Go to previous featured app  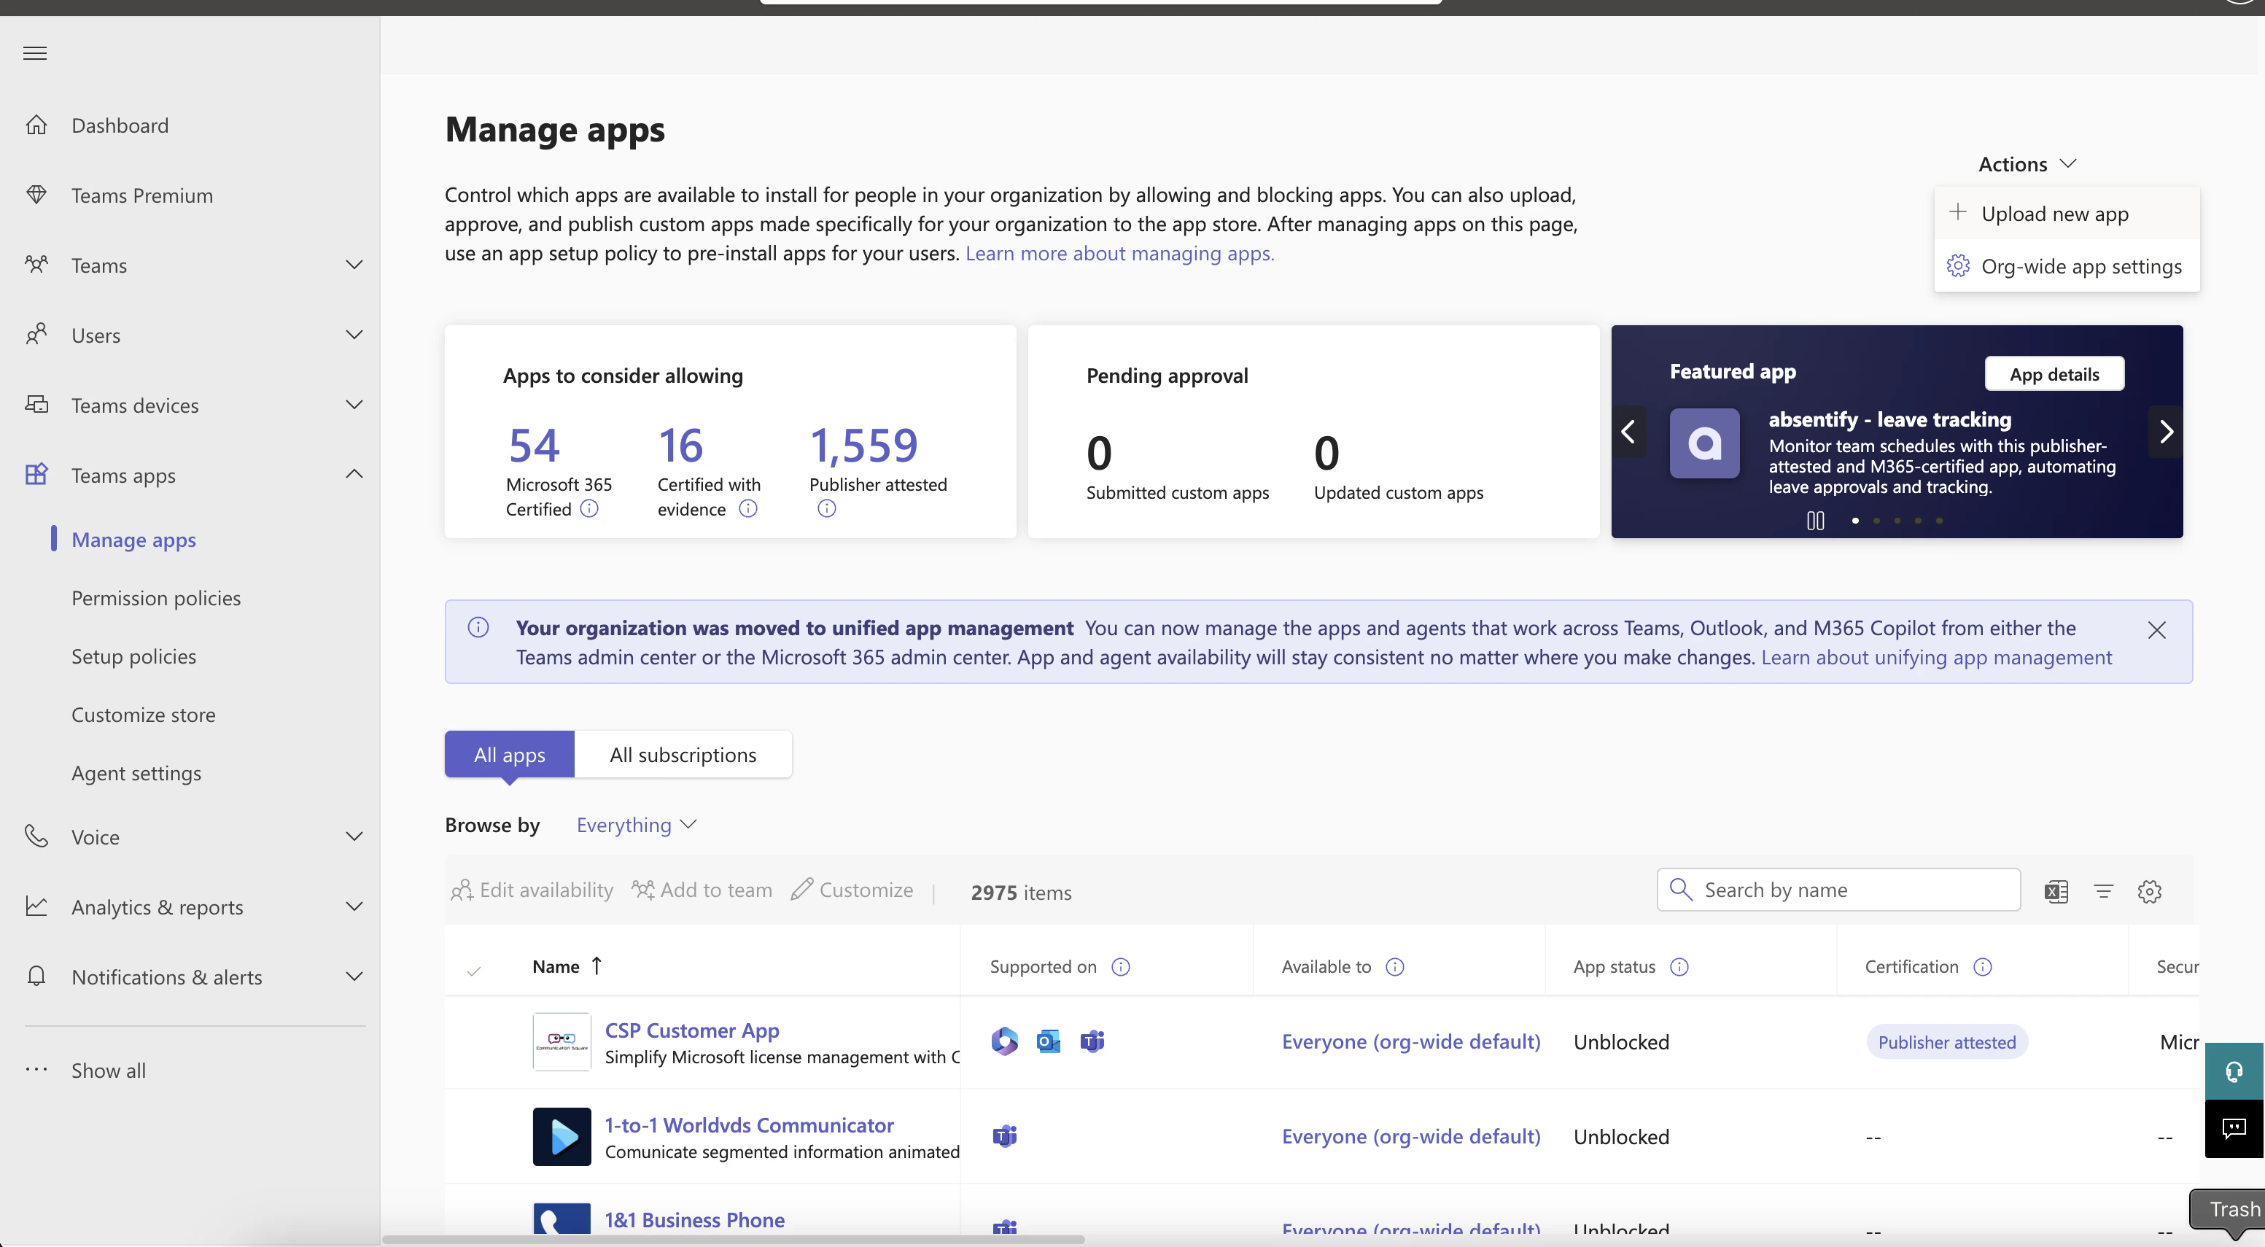click(x=1628, y=431)
